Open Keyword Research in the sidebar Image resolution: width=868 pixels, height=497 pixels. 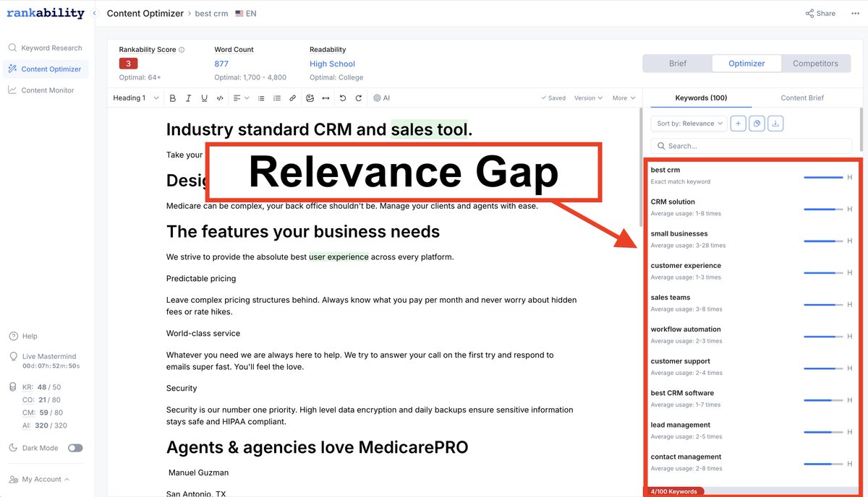coord(46,48)
